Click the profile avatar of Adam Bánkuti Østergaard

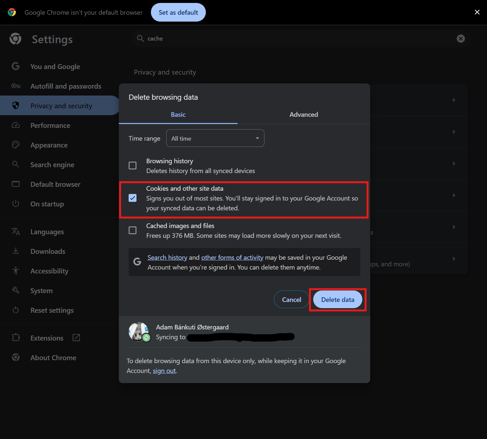(x=138, y=331)
